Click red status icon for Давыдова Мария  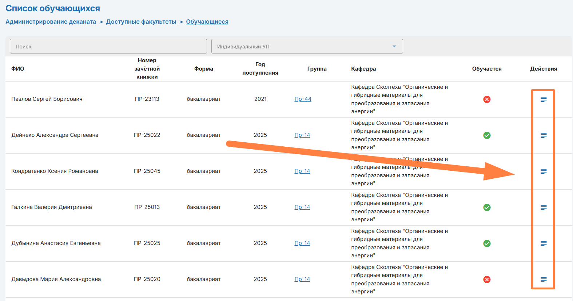click(487, 280)
